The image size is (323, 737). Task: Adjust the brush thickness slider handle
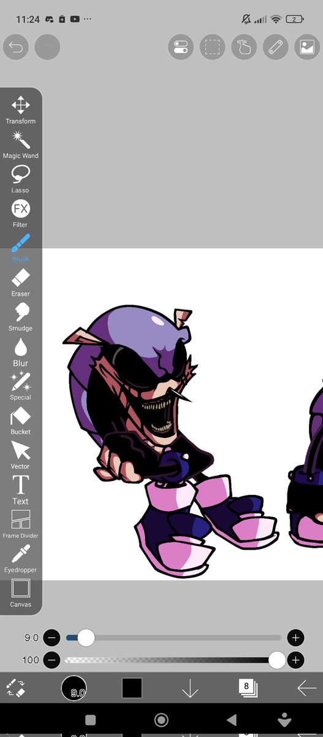tap(86, 638)
